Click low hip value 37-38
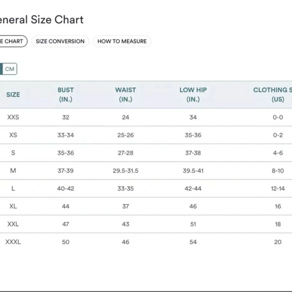 click(193, 153)
